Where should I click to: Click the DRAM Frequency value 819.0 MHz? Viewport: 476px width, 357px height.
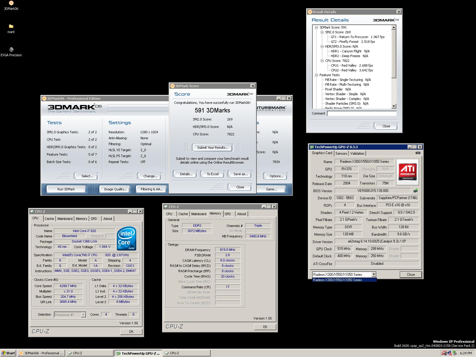(x=228, y=250)
